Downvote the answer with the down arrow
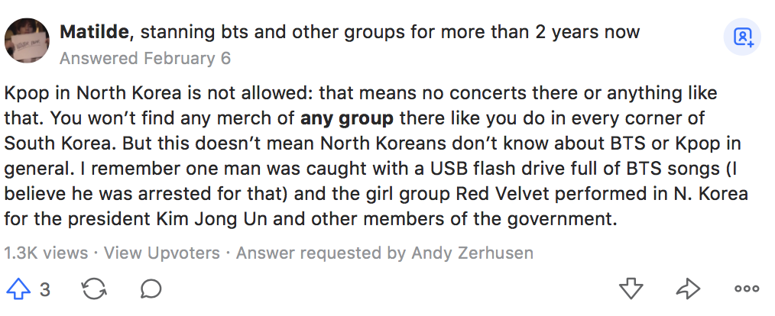This screenshot has height=316, width=775. coord(631,289)
